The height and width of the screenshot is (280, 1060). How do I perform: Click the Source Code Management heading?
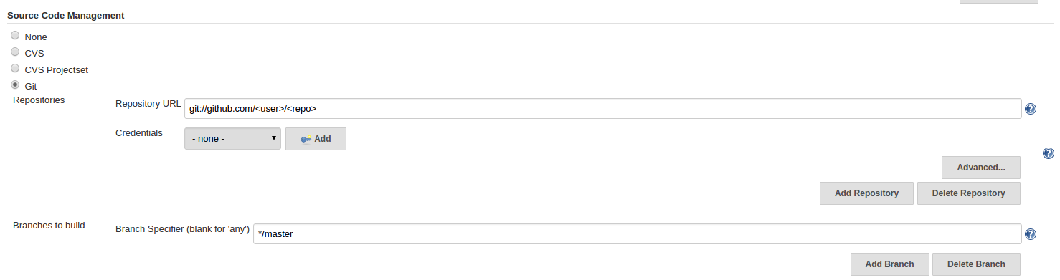coord(66,15)
